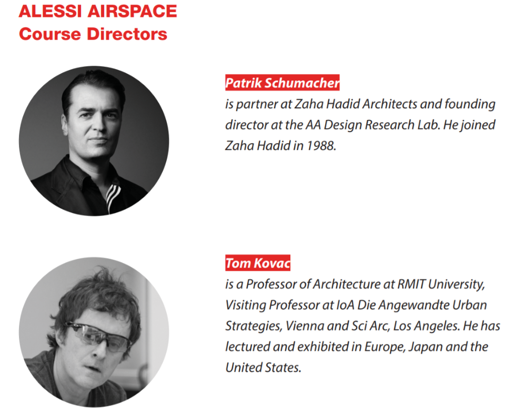Click the year 1988 in the bio

321,146
